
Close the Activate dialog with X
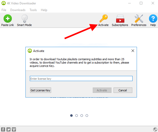click(133, 51)
